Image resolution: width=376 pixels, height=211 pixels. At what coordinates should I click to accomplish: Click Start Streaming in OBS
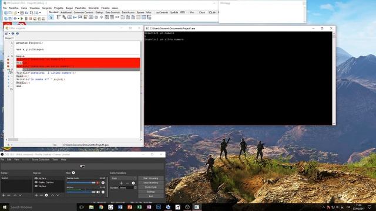150,178
